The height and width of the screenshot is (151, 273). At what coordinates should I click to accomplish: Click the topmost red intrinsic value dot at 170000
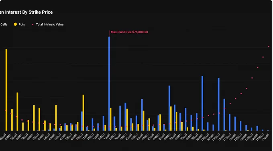[x=269, y=46]
